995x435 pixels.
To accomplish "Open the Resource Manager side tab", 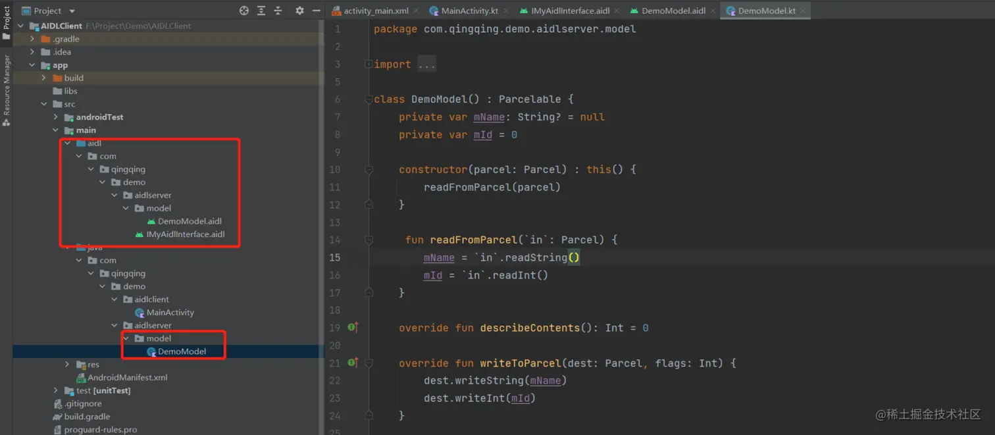I will tap(6, 91).
